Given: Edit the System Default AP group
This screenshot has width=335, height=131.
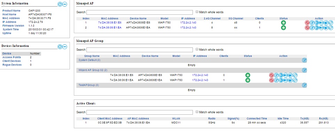Looking at the screenshot, I should 304,60.
